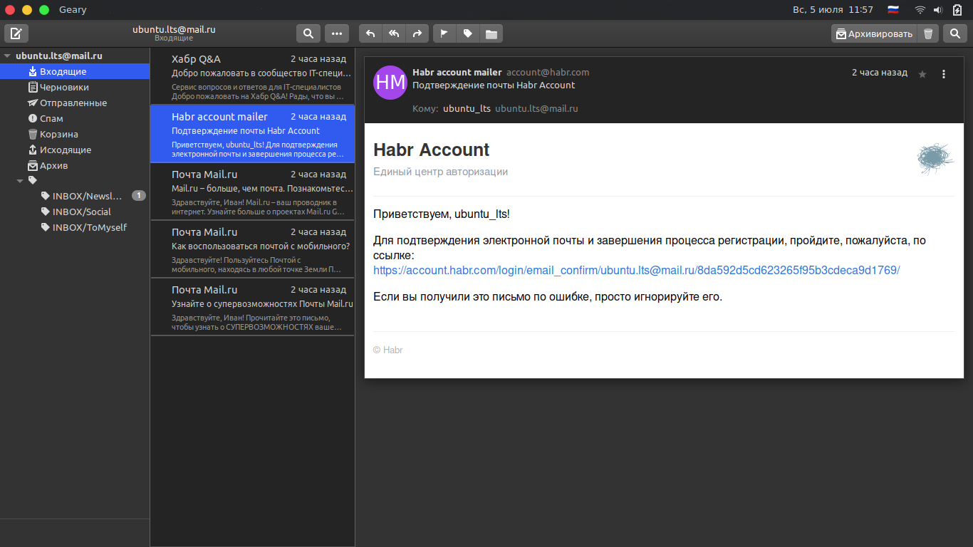Screen dimensions: 973x547
Task: Click the unread count badge on INBOX/Newsl…
Action: [139, 196]
